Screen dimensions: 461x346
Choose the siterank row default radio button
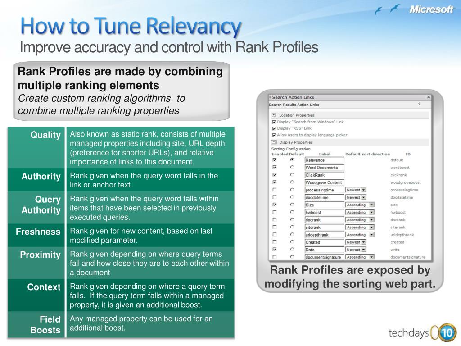pos(292,227)
